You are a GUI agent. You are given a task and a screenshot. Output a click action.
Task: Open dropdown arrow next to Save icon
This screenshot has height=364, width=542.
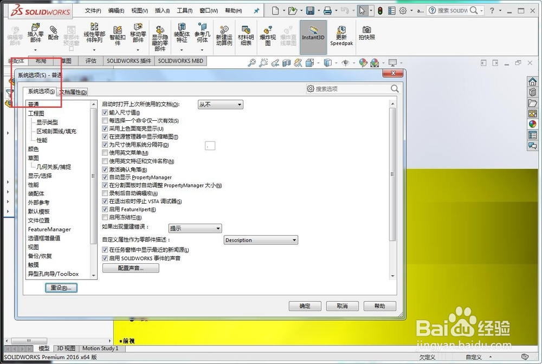tap(318, 11)
